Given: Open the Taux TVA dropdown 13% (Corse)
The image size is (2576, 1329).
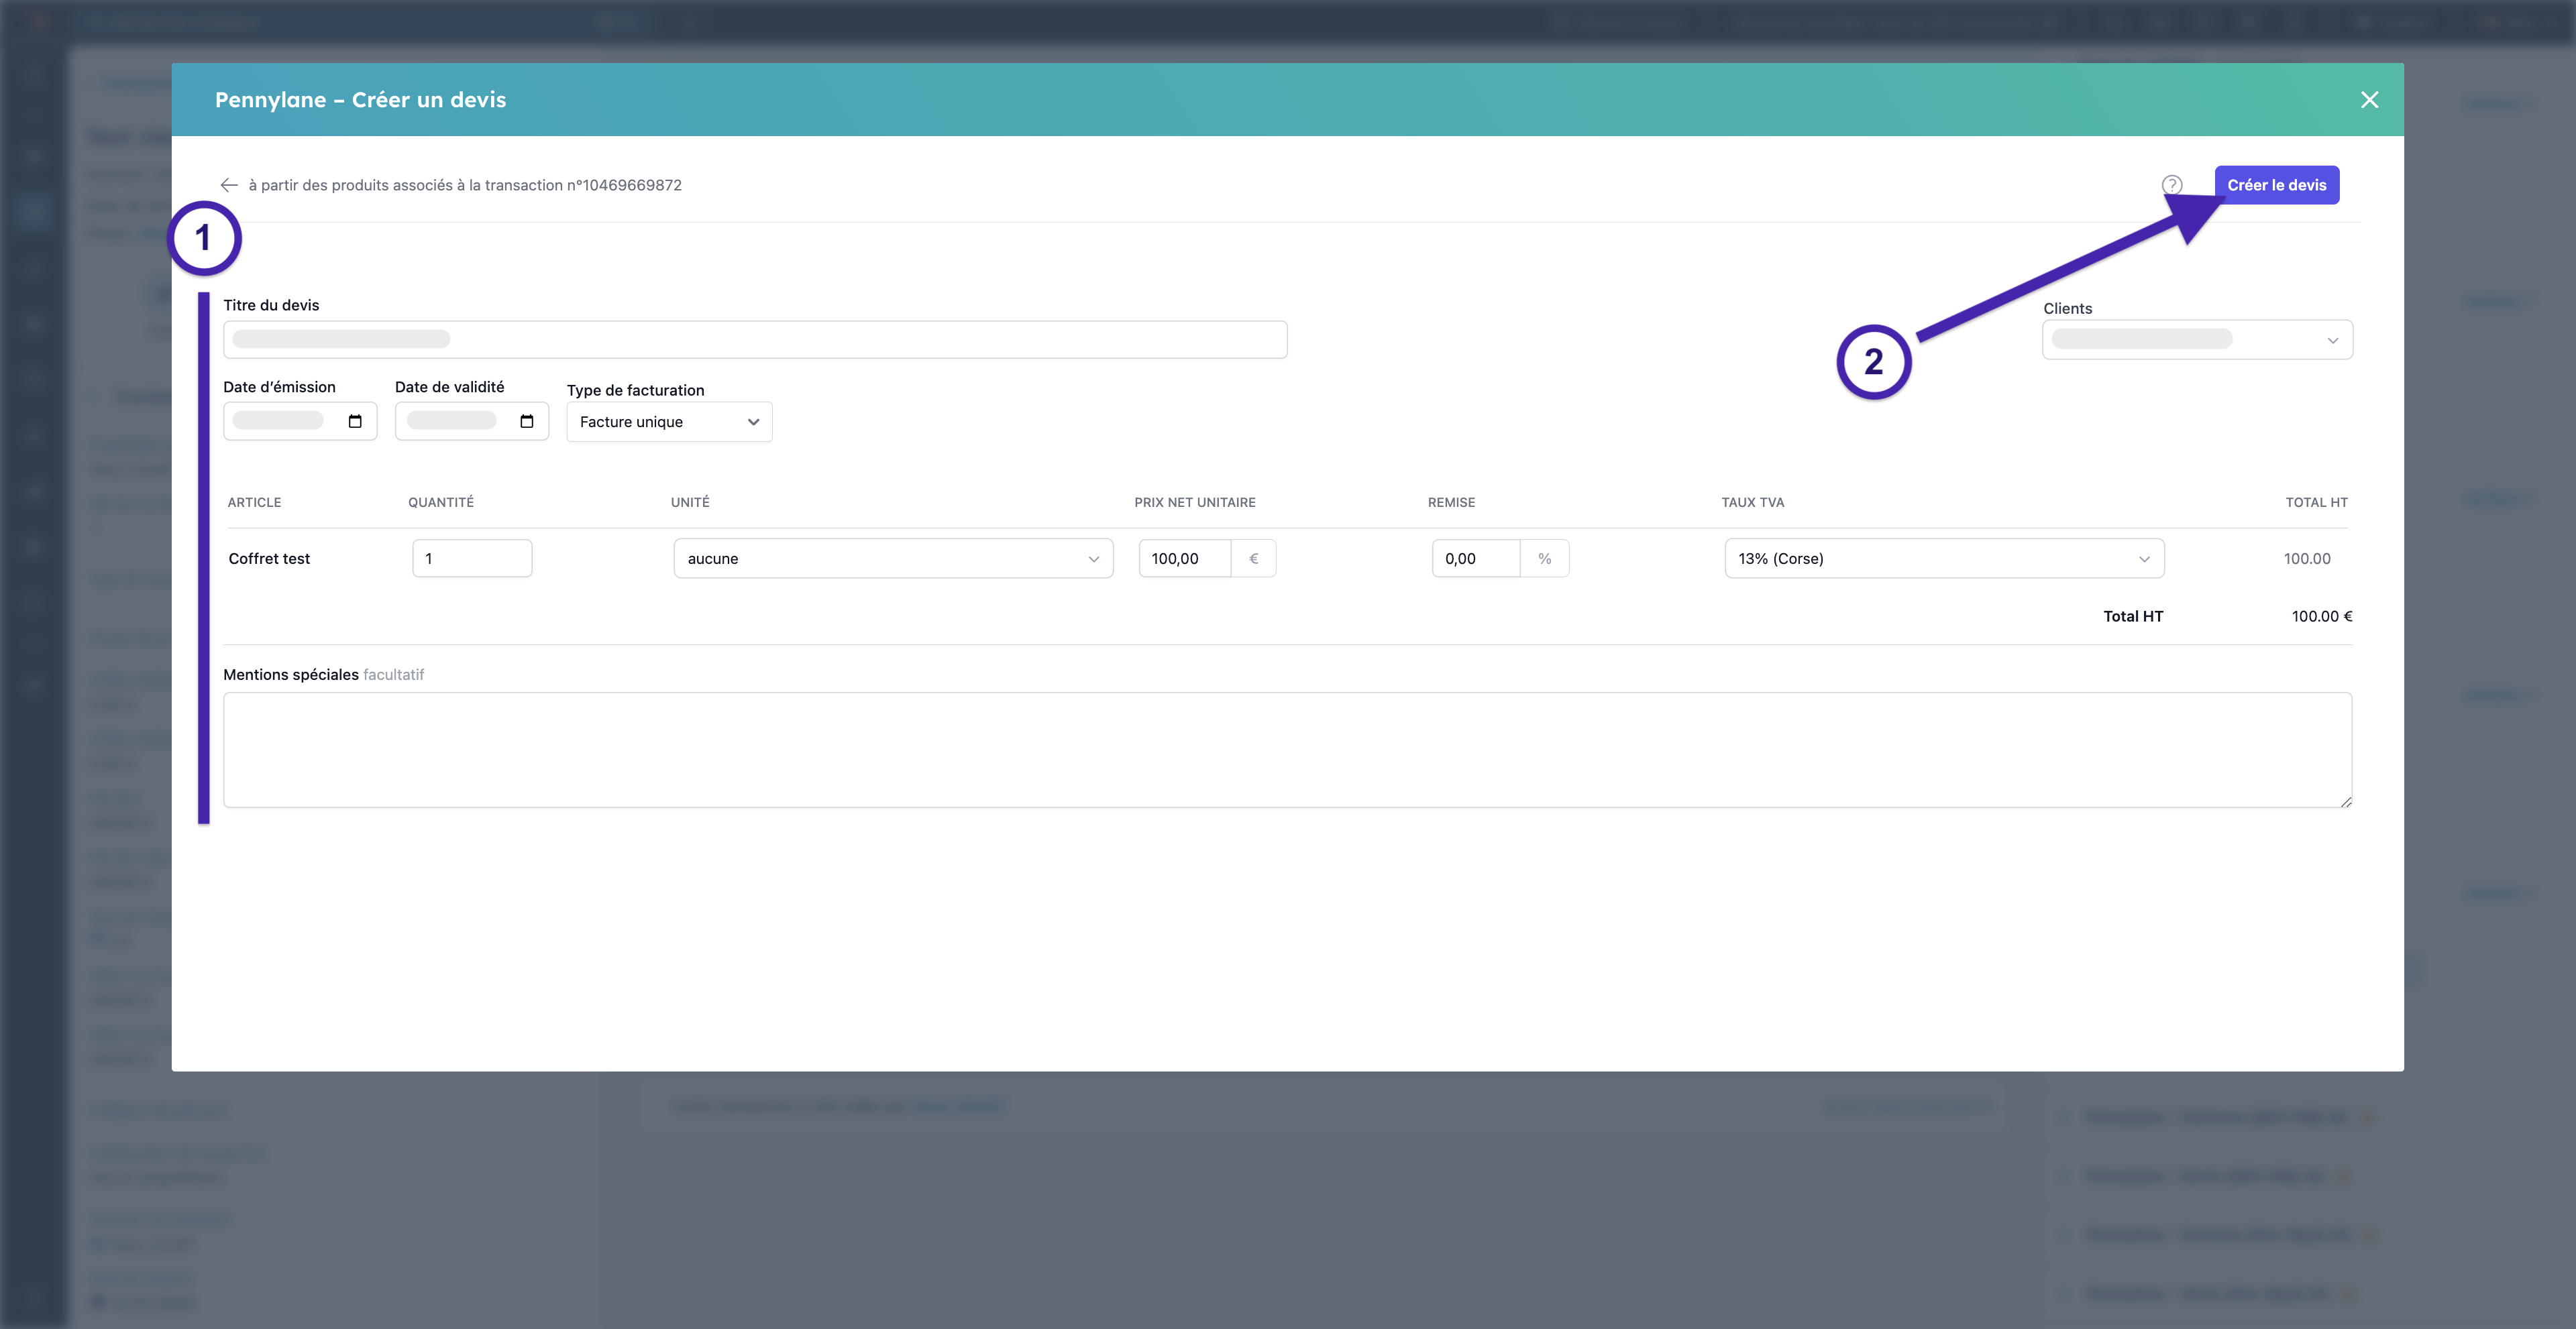Looking at the screenshot, I should [1944, 559].
